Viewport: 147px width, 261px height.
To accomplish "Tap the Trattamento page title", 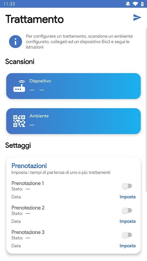I will coord(35,19).
